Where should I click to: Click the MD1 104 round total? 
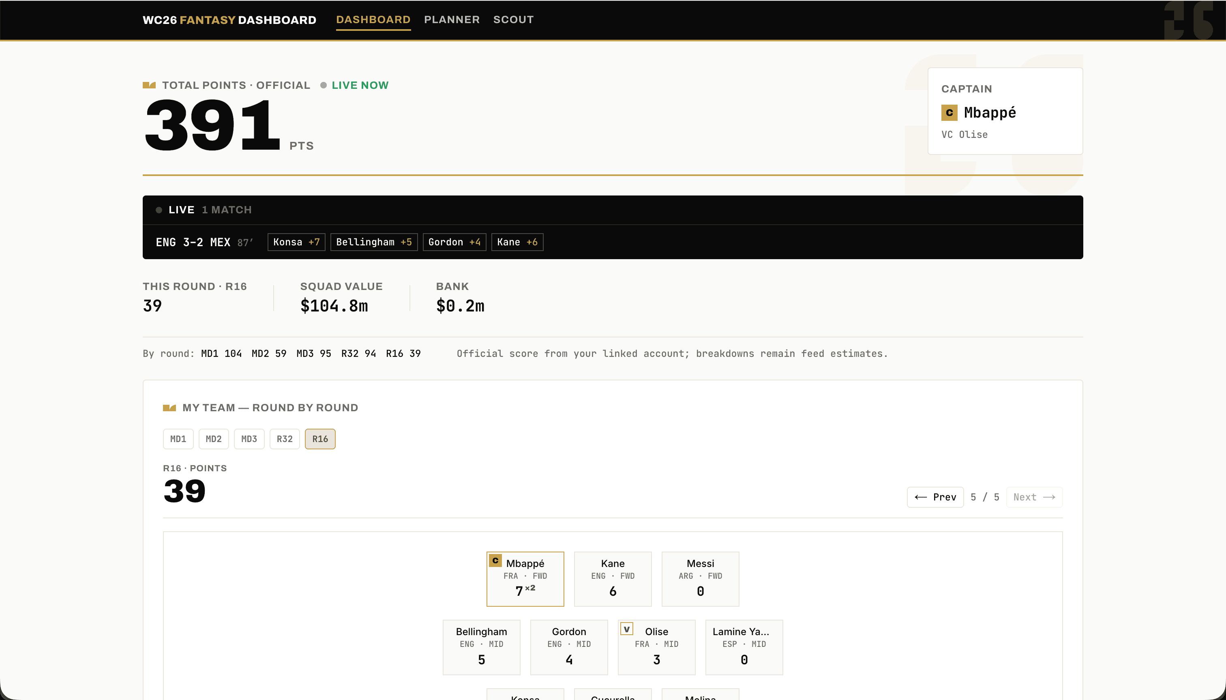point(221,353)
